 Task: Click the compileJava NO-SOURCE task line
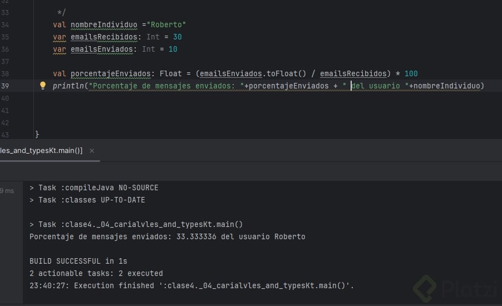[x=94, y=188]
